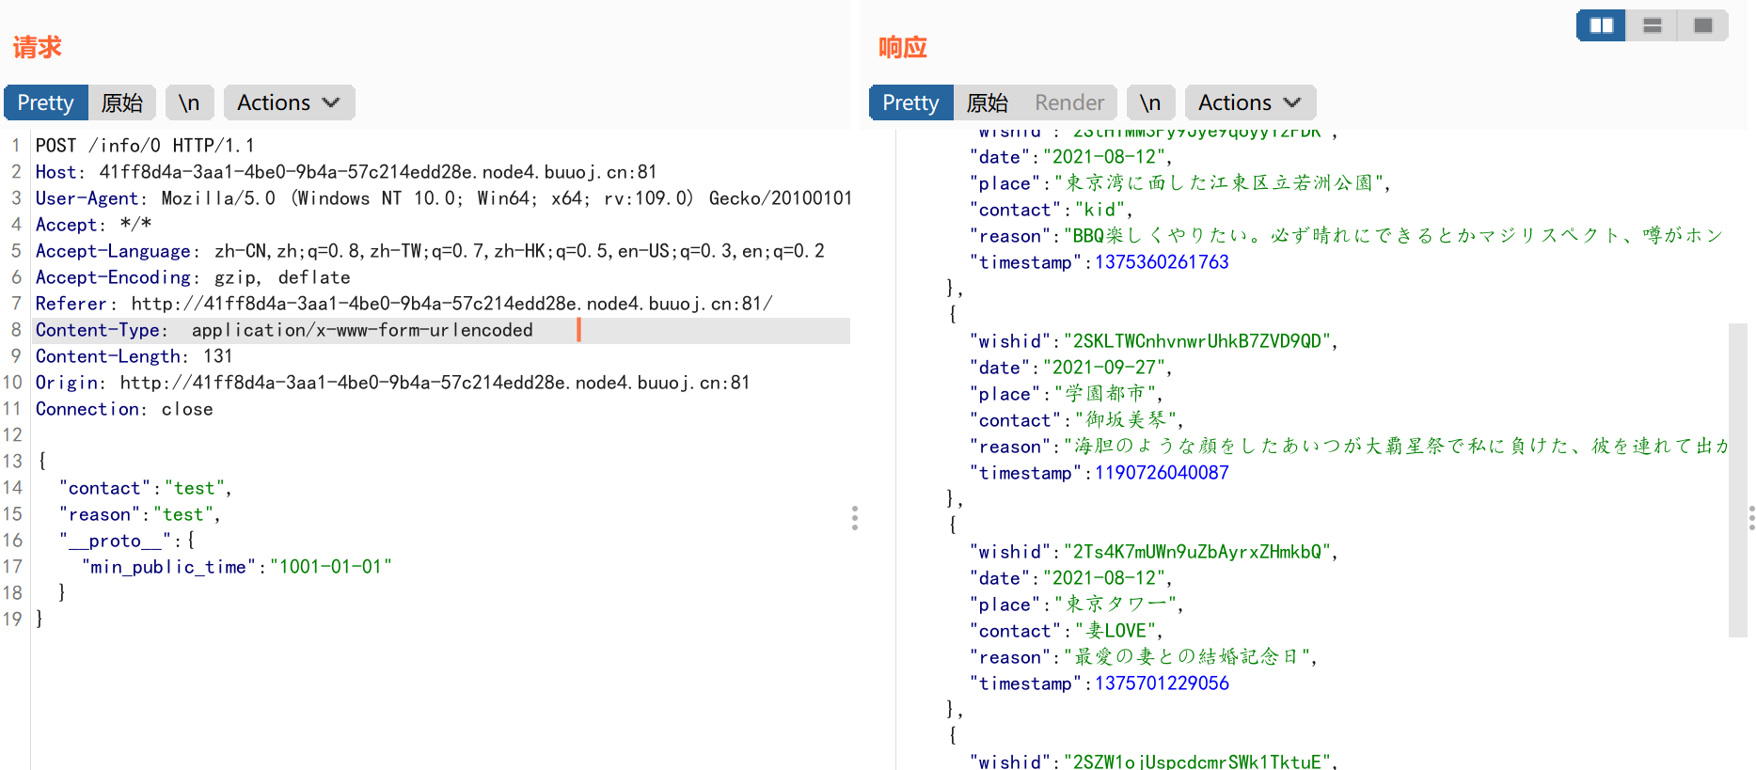The height and width of the screenshot is (770, 1756).
Task: Click the "place":"学園都市" response line
Action: 1067,394
